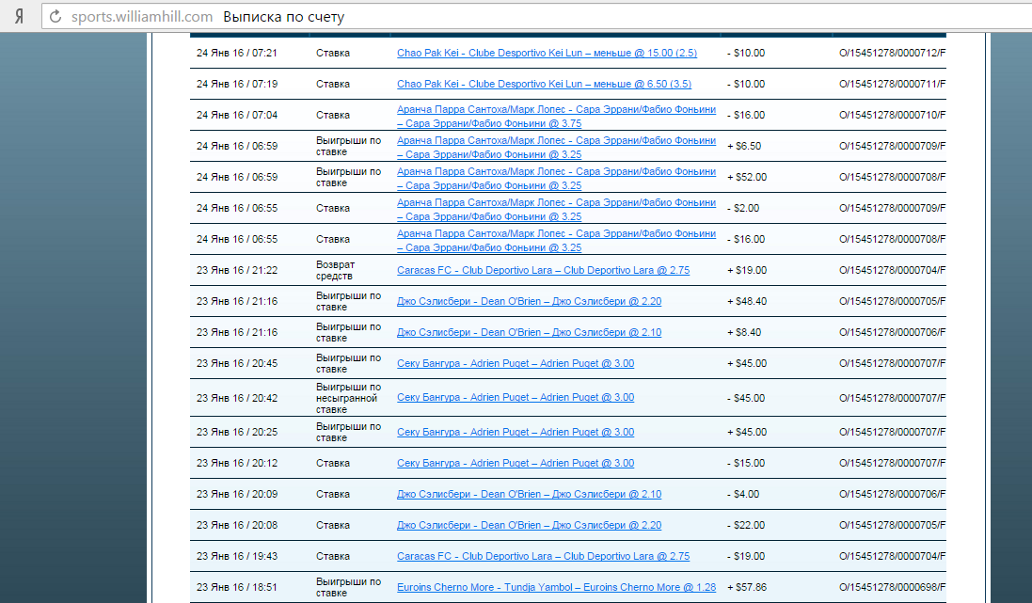Screen dimensions: 1032x603
Task: Click the Yandex "Я" browser button
Action: coord(18,16)
